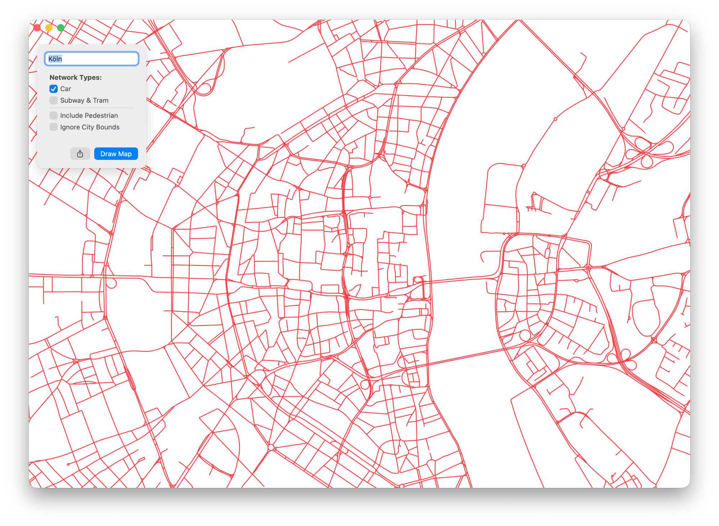Enable the Subway & Tram checkbox

(x=54, y=100)
